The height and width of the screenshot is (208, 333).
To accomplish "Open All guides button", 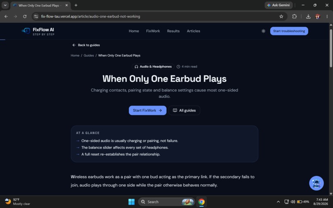I will click(184, 110).
